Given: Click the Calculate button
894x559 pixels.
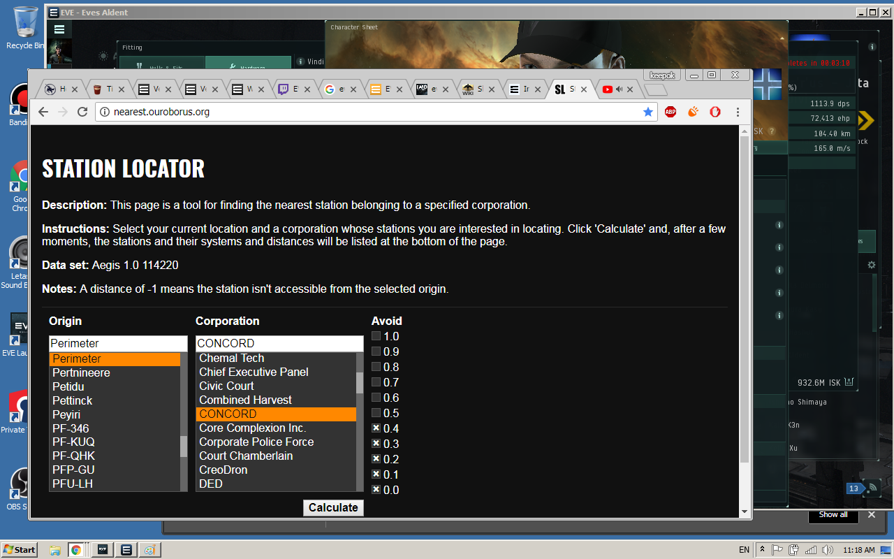Looking at the screenshot, I should tap(333, 508).
